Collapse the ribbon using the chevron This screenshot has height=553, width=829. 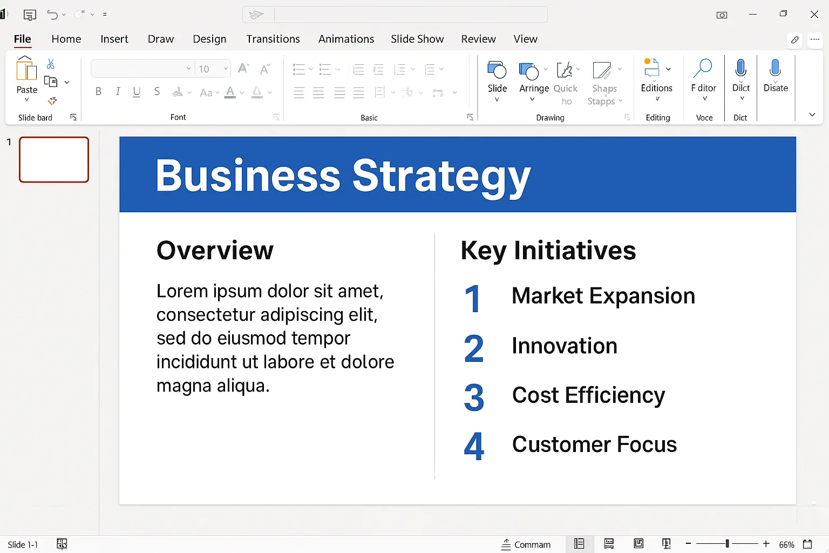[x=812, y=114]
